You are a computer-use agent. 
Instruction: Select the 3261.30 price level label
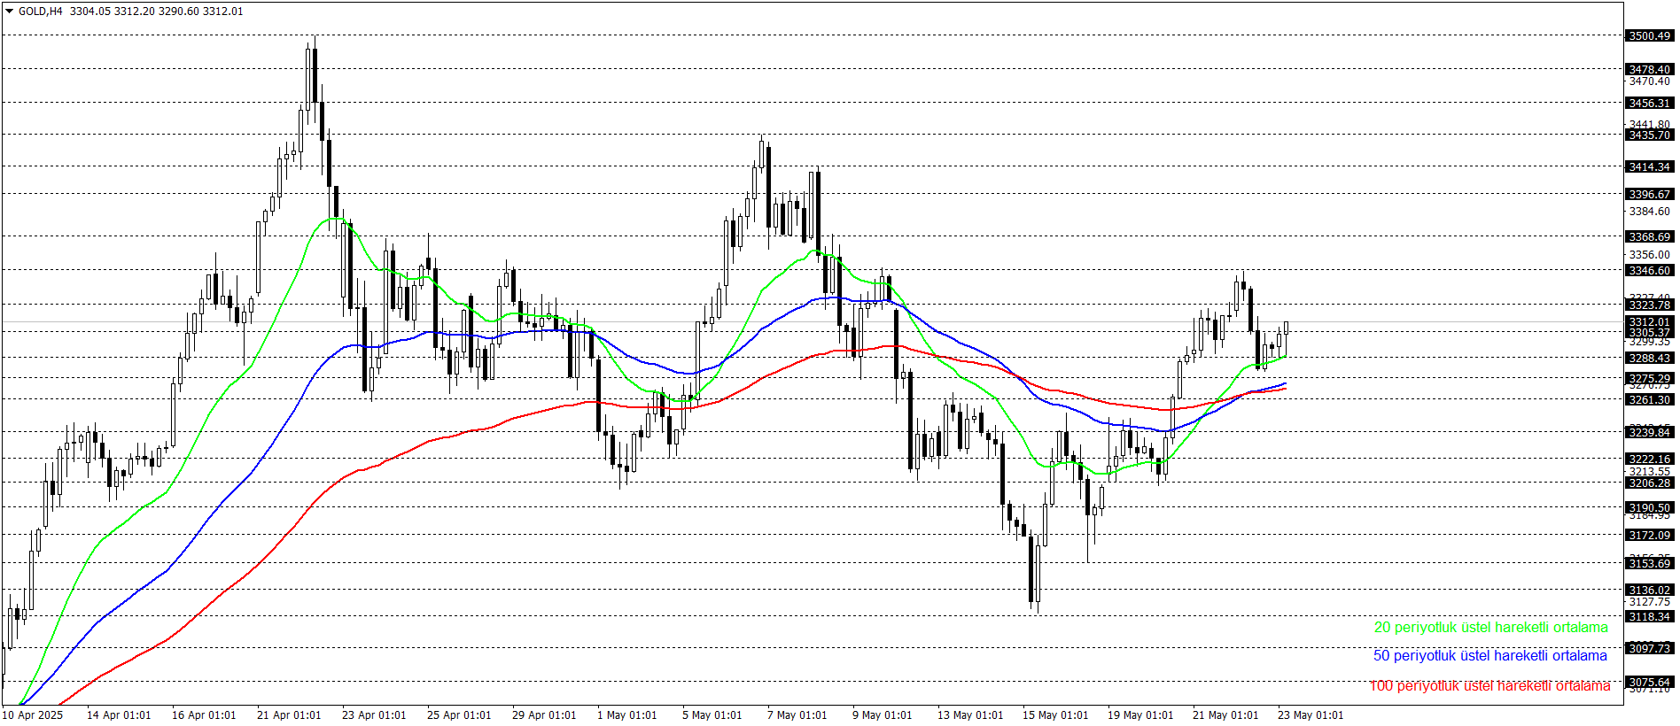(x=1649, y=400)
